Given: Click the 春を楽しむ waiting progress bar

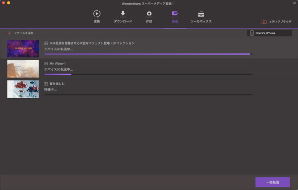Looking at the screenshot, I should tap(148, 95).
